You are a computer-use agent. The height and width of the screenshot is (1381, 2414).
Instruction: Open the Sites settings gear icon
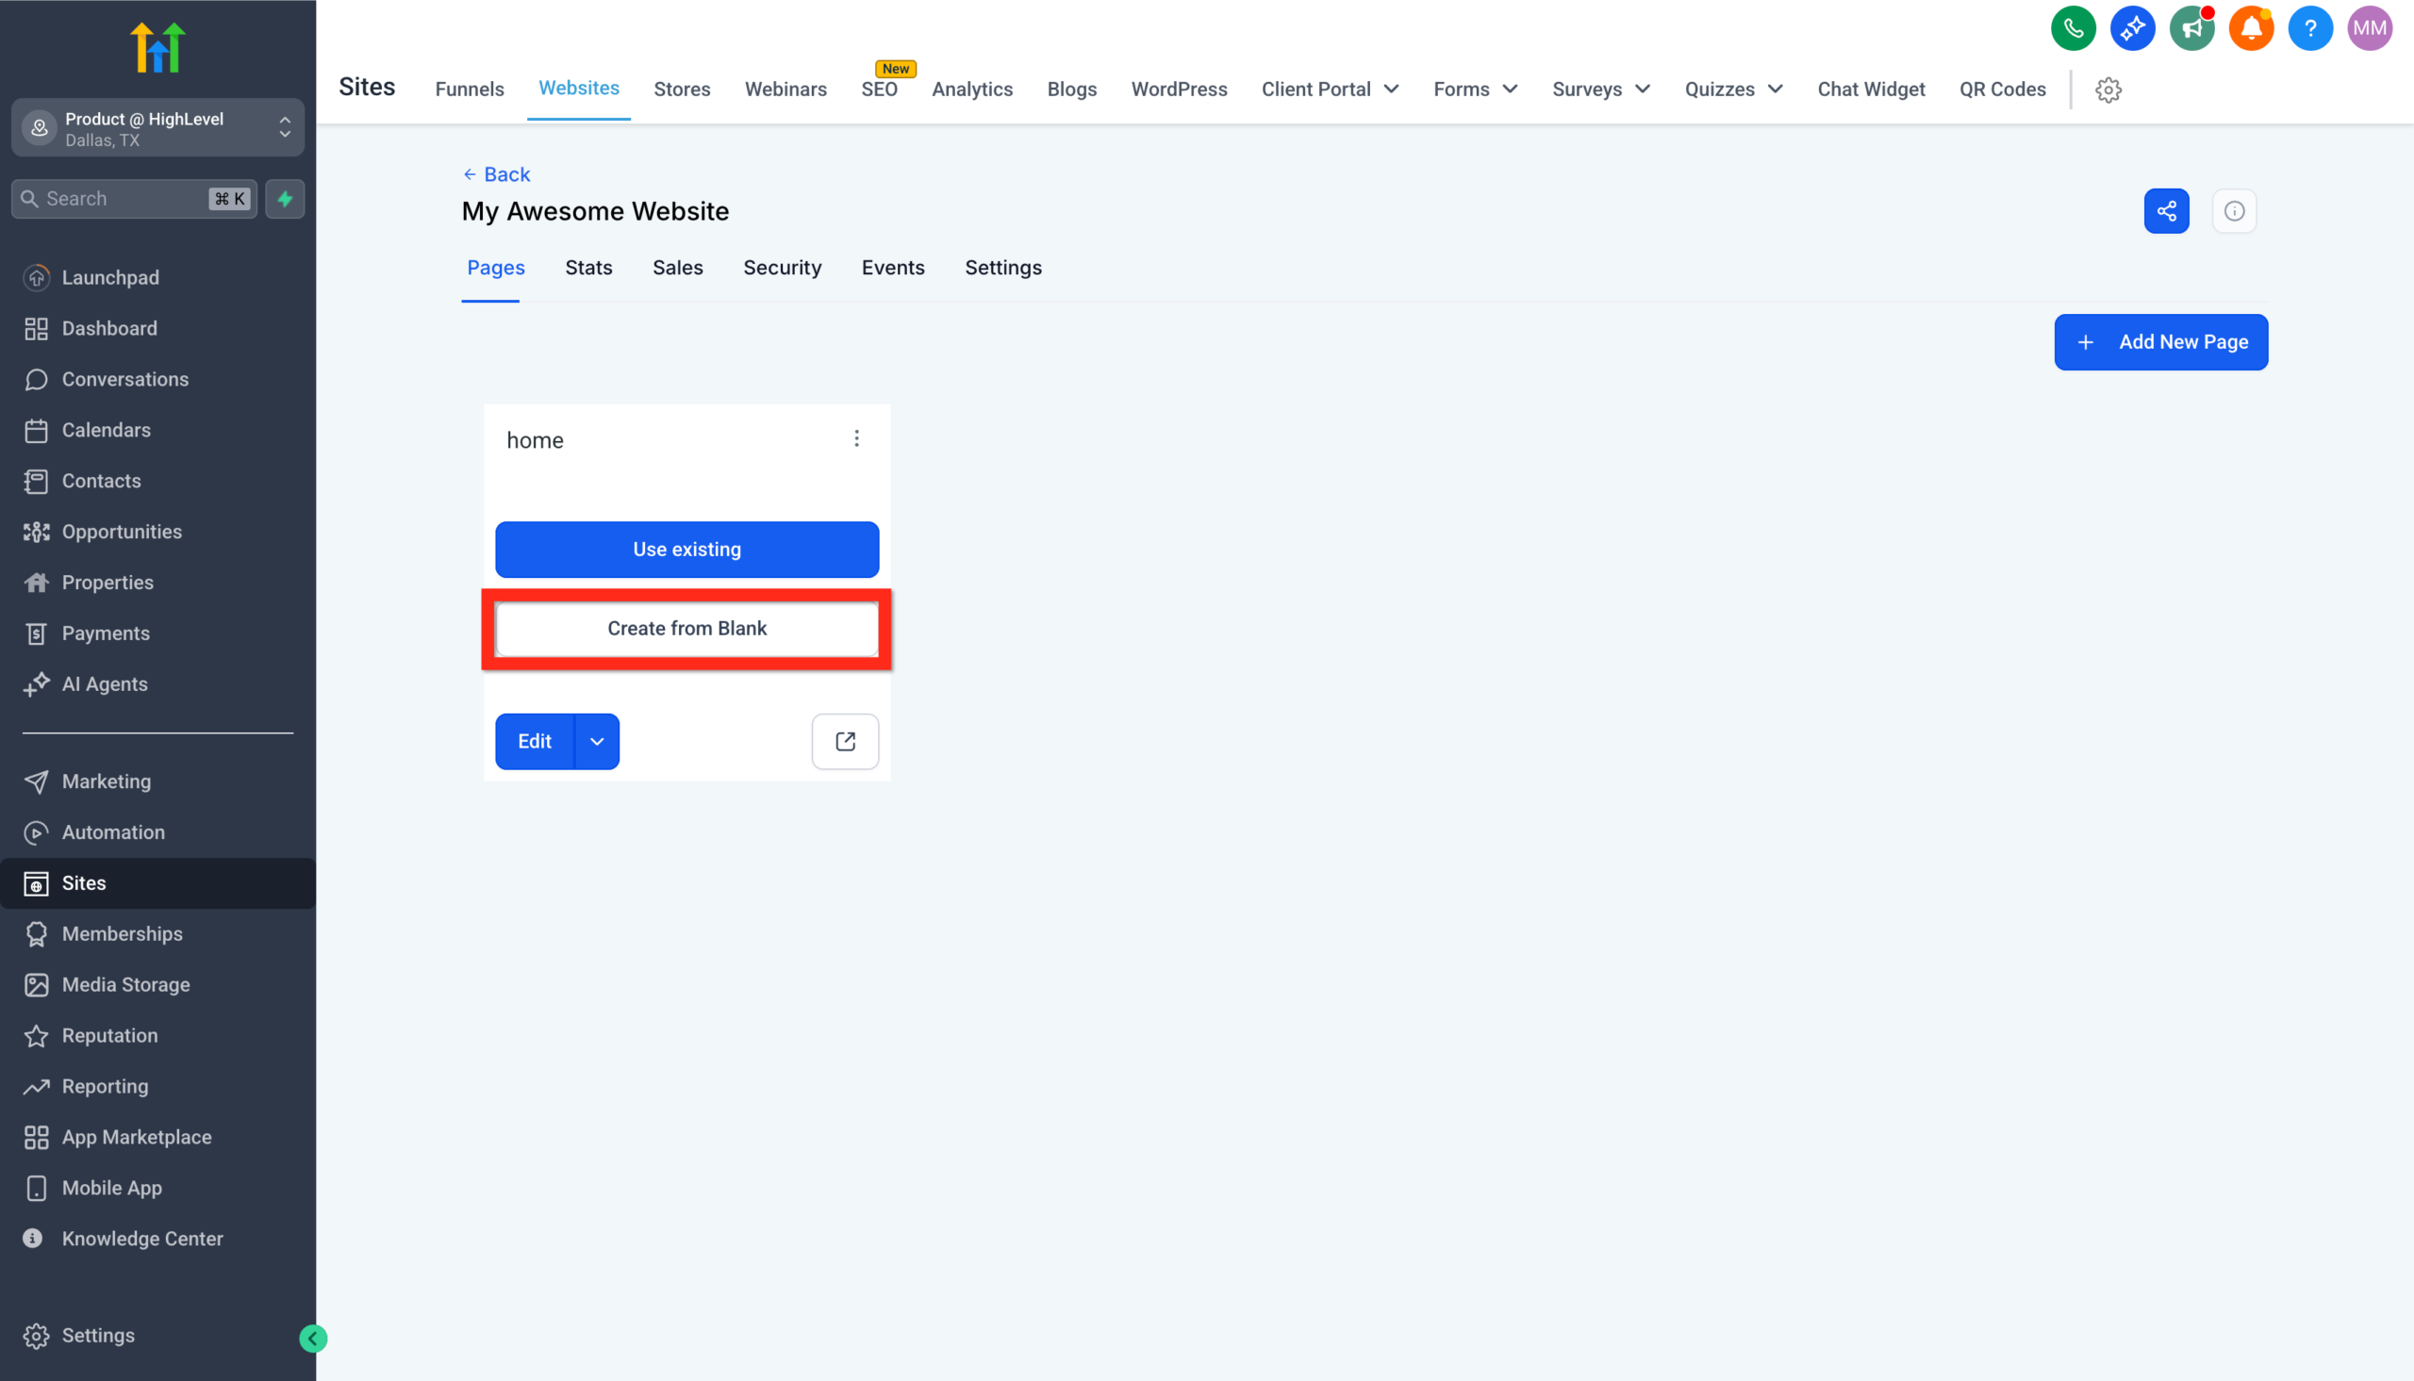pos(2108,90)
